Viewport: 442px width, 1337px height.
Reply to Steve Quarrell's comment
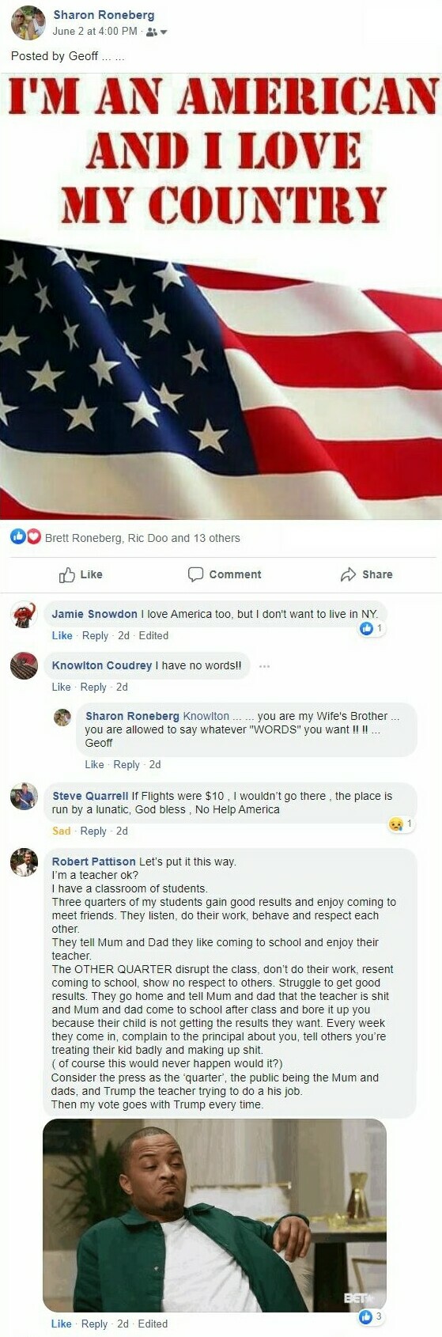[93, 831]
